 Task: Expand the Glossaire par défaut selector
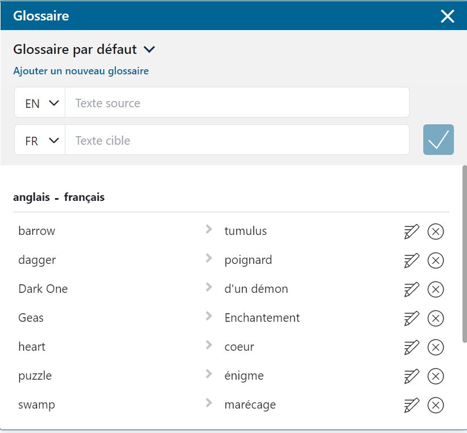point(84,49)
